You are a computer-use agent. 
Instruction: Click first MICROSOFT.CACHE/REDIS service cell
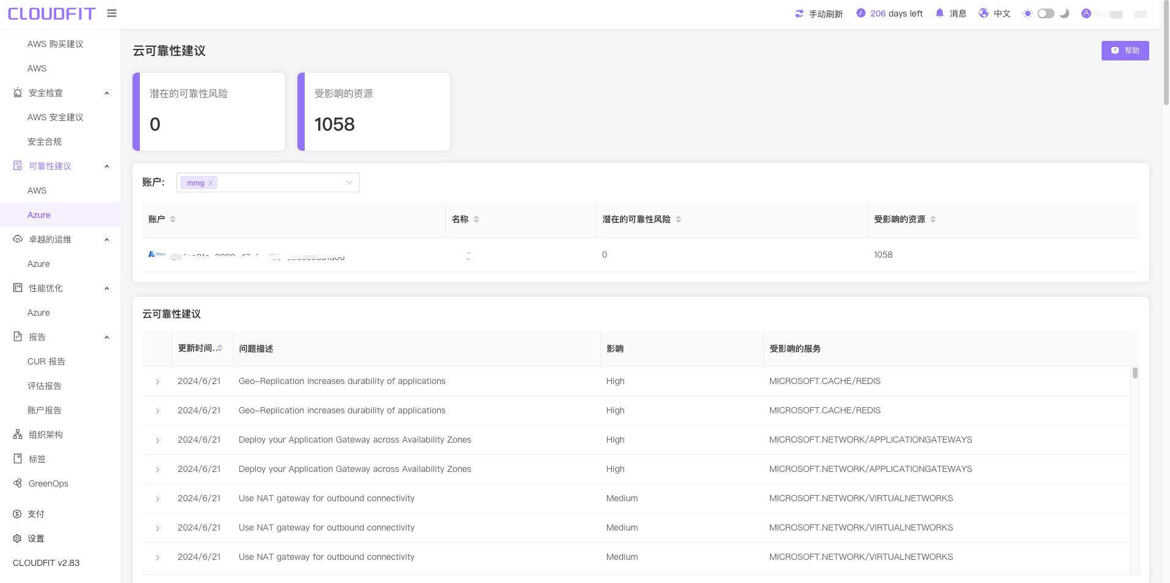(825, 381)
